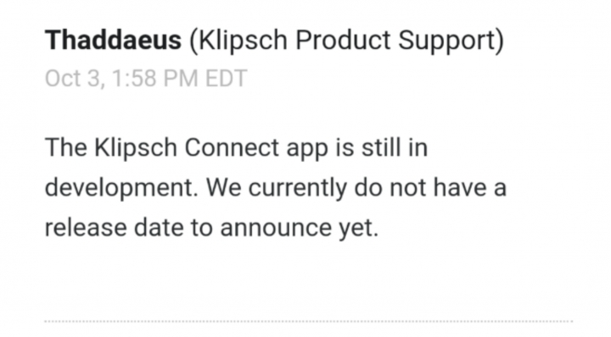
Task: Click the word Connect in the message
Action: tap(232, 147)
